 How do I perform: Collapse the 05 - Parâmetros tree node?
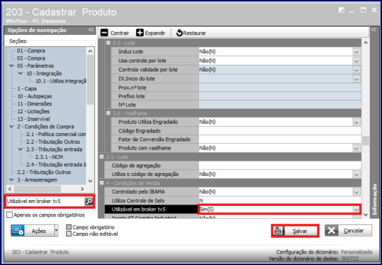(11, 66)
